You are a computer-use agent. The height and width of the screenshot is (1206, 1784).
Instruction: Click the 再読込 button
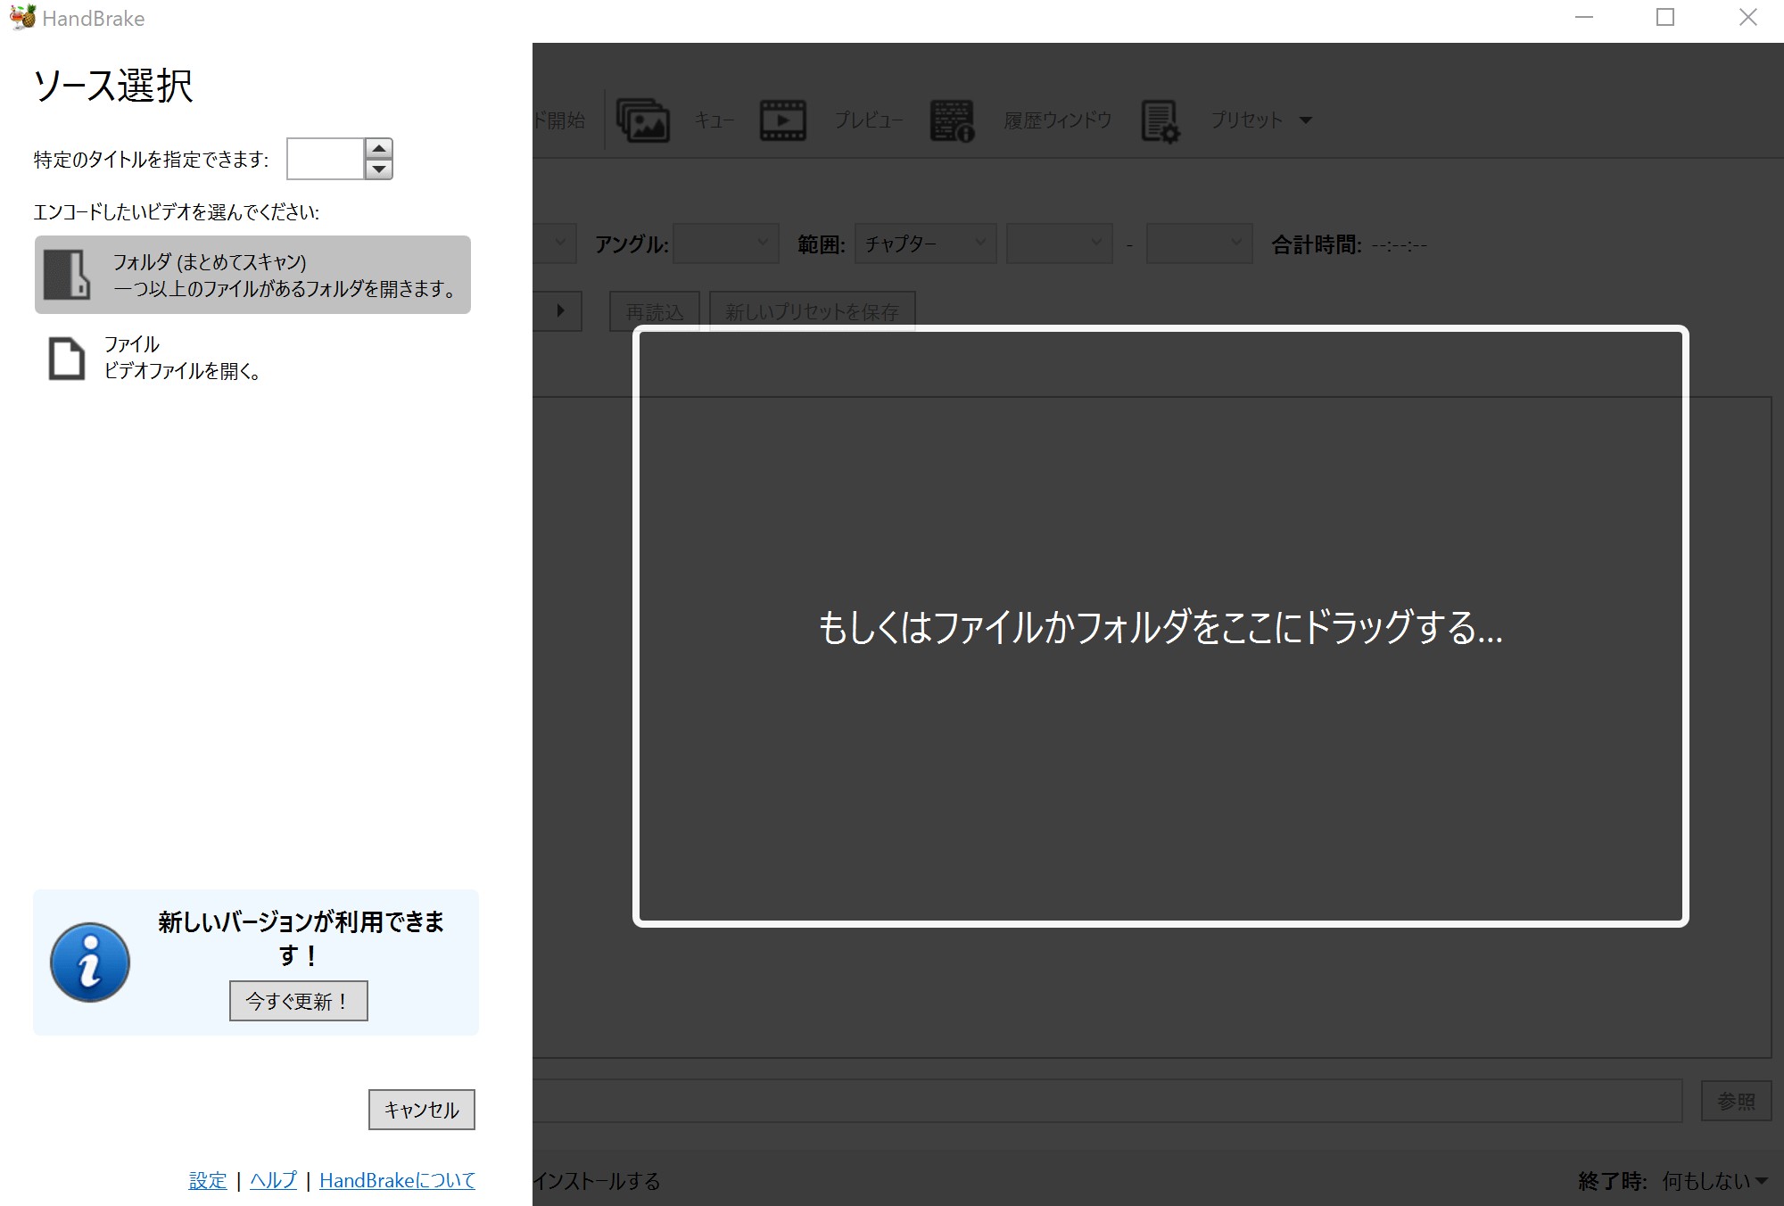[x=655, y=311]
